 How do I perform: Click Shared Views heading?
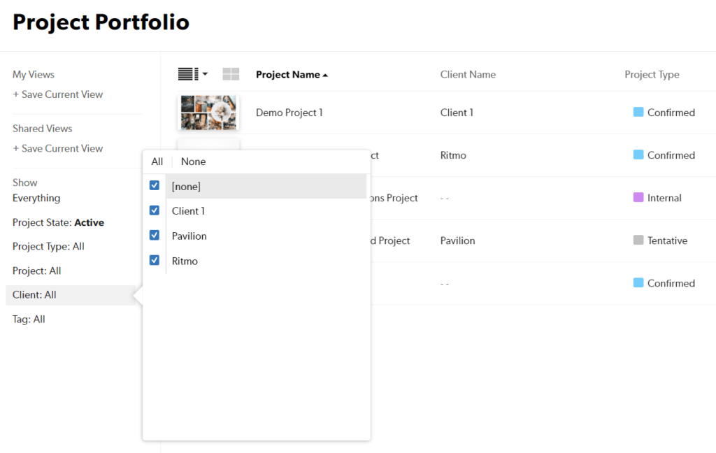tap(43, 129)
